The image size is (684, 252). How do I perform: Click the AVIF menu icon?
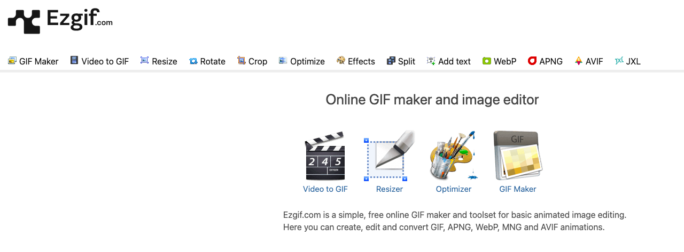point(578,61)
